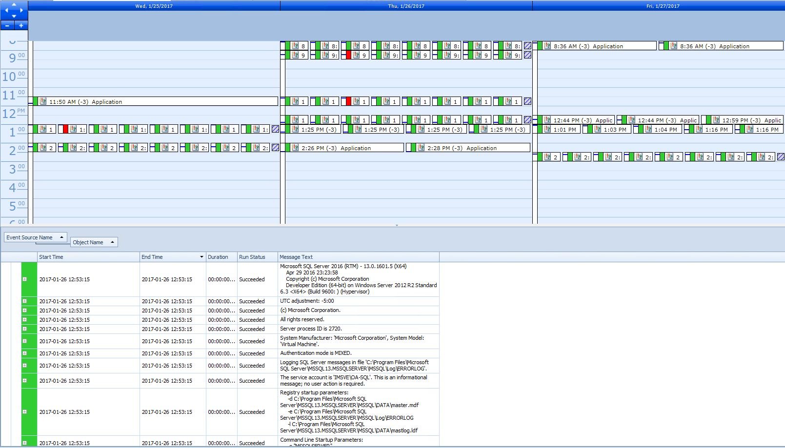785x448 pixels.
Task: Show more Thursday 11 AM events via hatched box
Action: tap(527, 101)
